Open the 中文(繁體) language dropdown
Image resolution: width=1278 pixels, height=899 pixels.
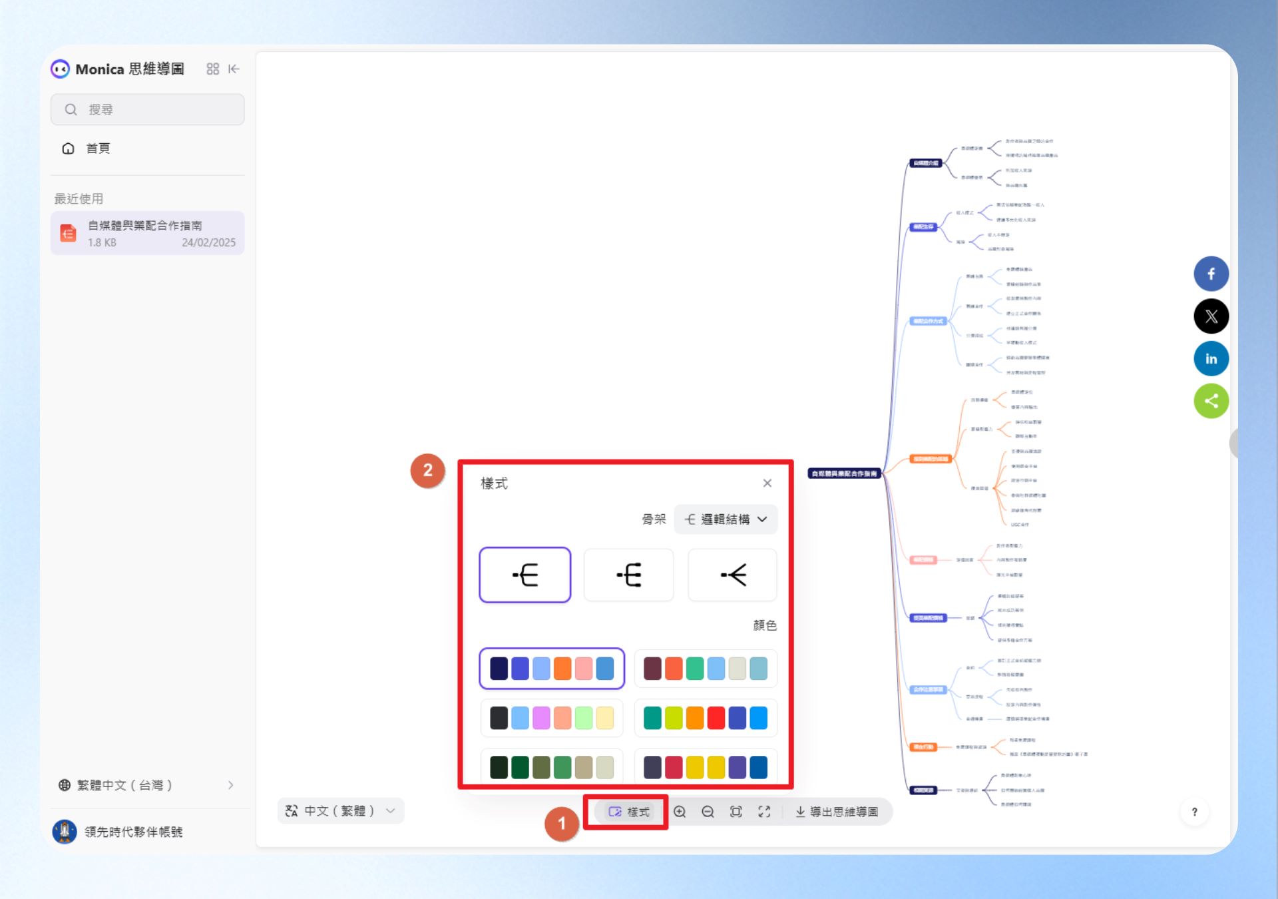click(x=341, y=811)
